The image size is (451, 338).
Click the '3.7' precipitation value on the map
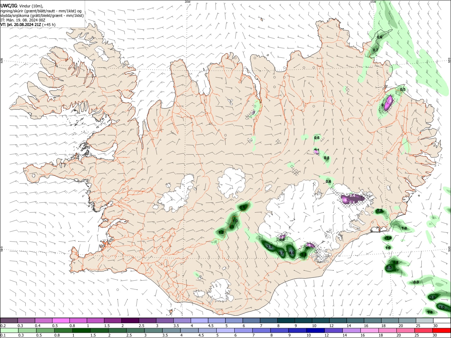pyautogui.click(x=281, y=254)
